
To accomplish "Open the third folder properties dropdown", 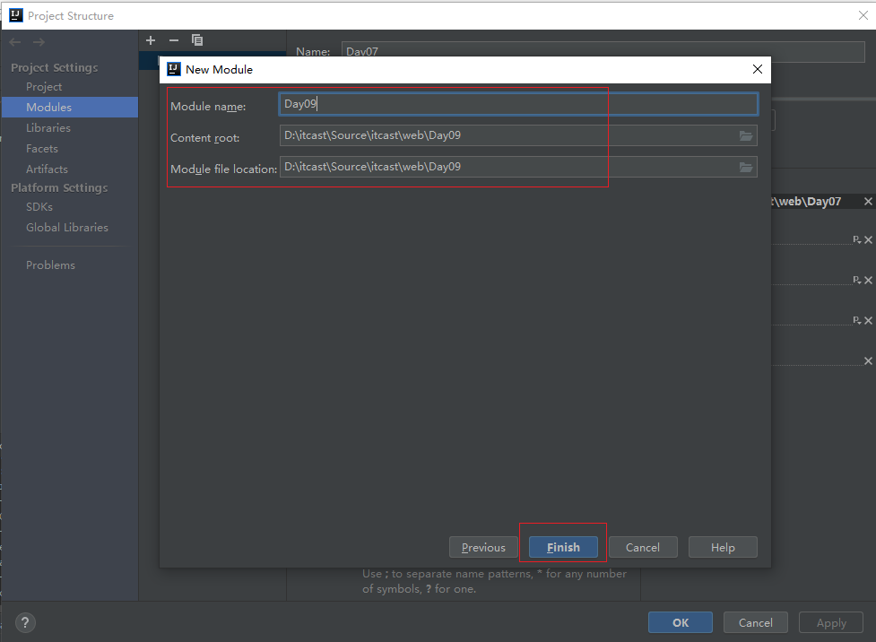I will coord(856,321).
